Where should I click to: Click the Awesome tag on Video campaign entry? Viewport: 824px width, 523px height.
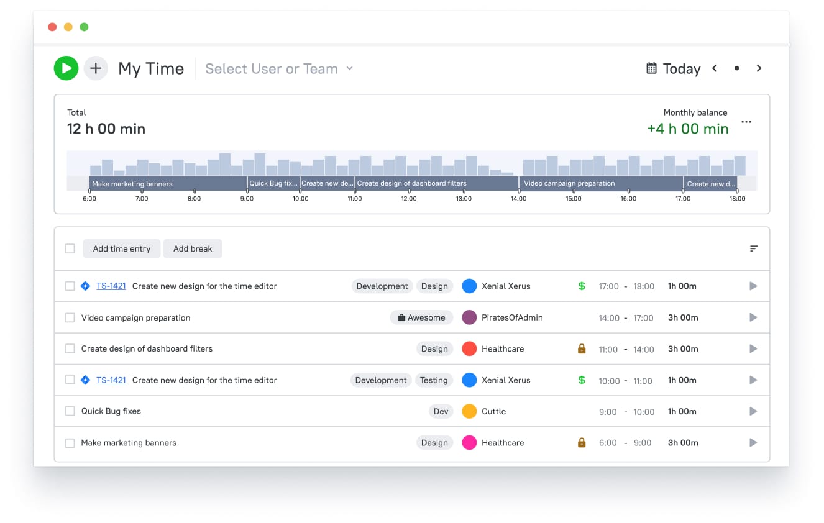[421, 317]
